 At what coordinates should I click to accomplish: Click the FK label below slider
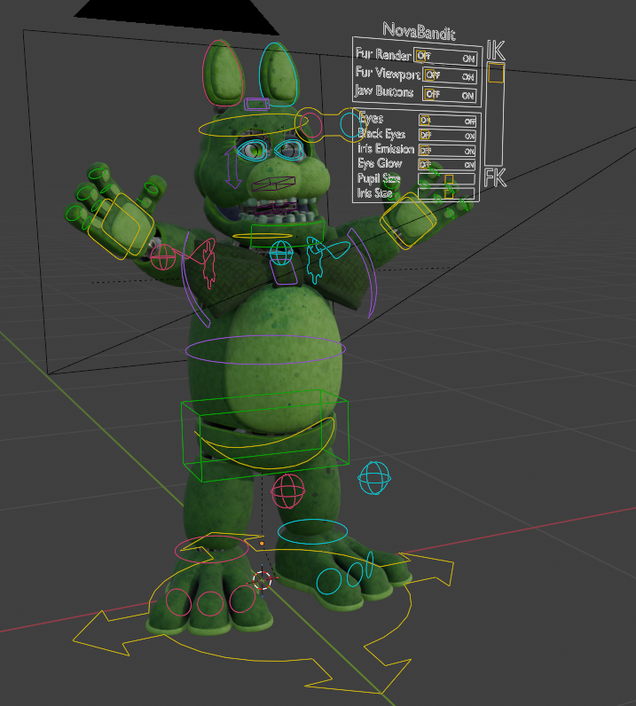pos(495,178)
